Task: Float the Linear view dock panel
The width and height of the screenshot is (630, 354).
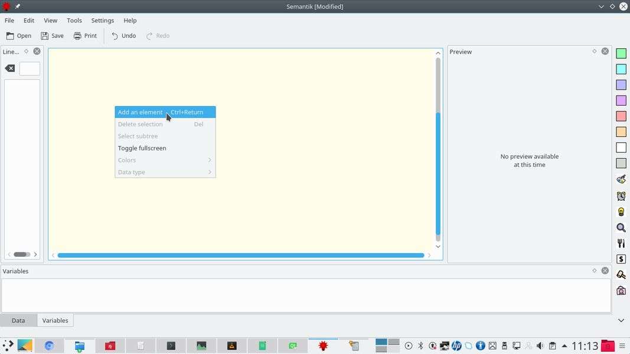Action: click(x=26, y=51)
